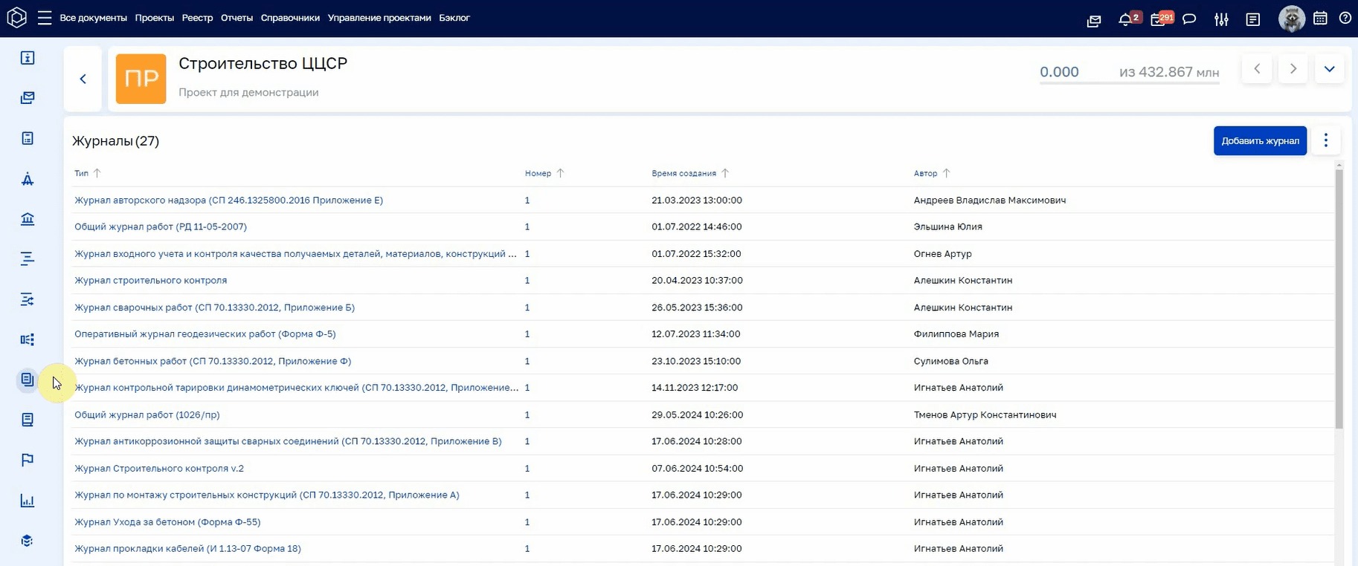Click the help question mark icon
The height and width of the screenshot is (566, 1358).
[1345, 19]
